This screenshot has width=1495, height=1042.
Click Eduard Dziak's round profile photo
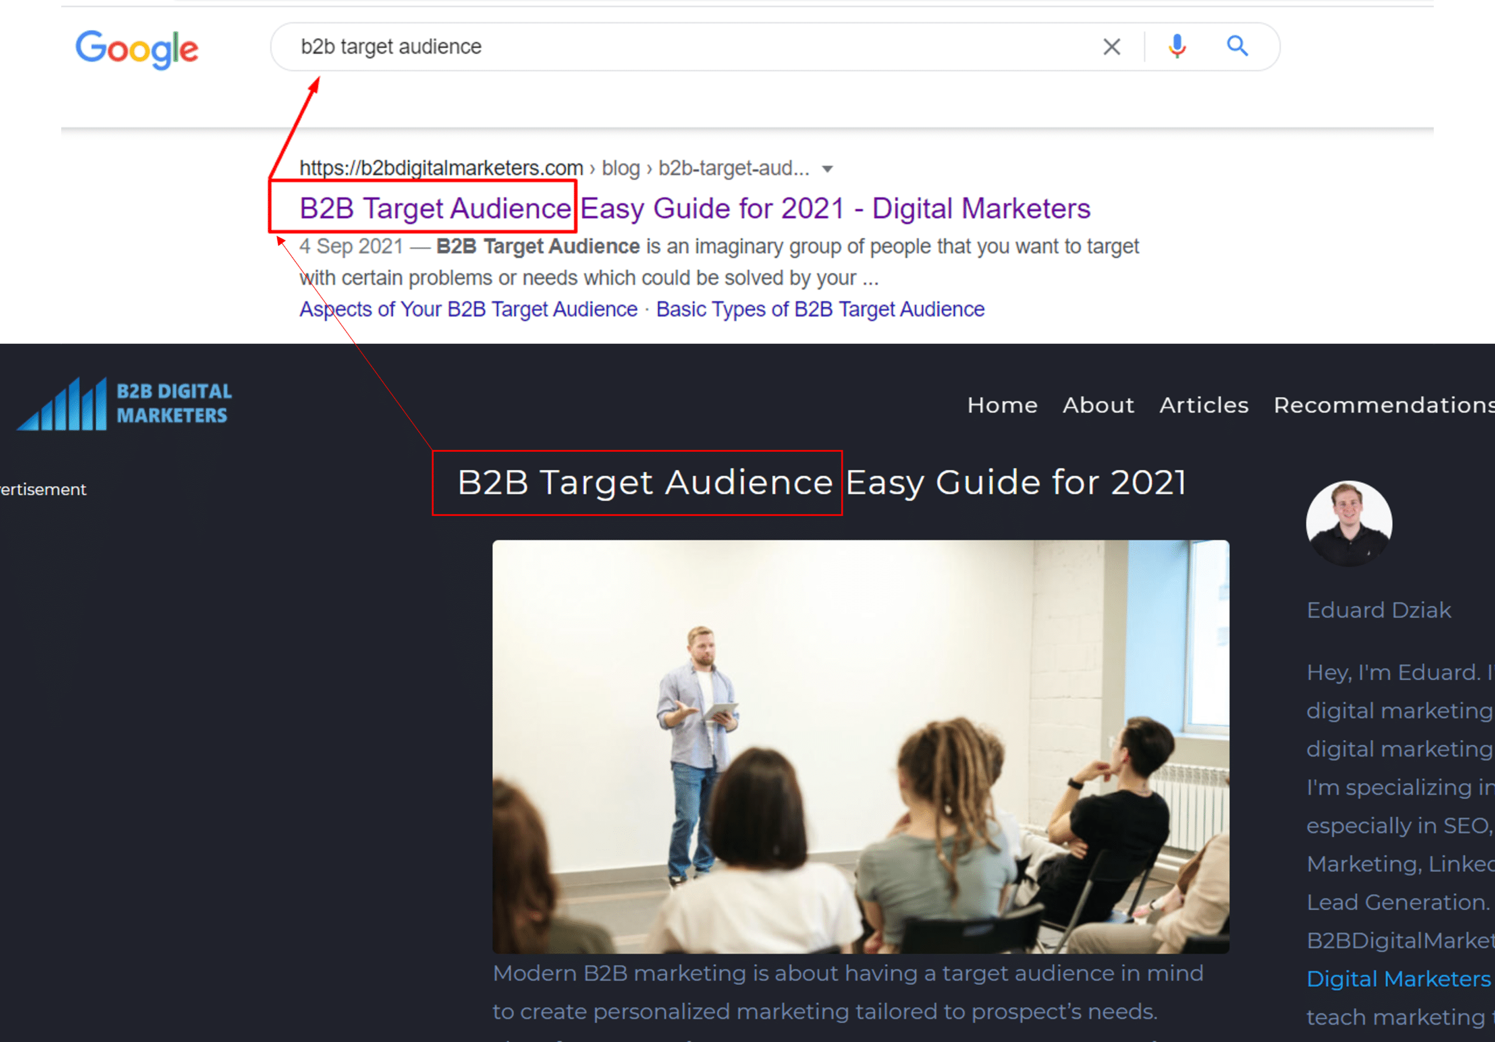pos(1349,523)
